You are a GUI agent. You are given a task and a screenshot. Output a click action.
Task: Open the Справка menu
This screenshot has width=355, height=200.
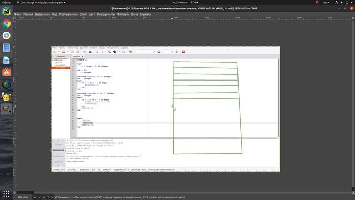(145, 14)
